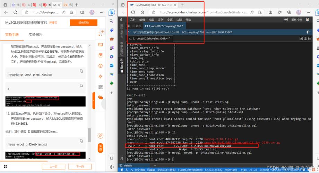This screenshot has height=173, width=319.
Task: Go to home page in right browser
Action: click(143, 12)
